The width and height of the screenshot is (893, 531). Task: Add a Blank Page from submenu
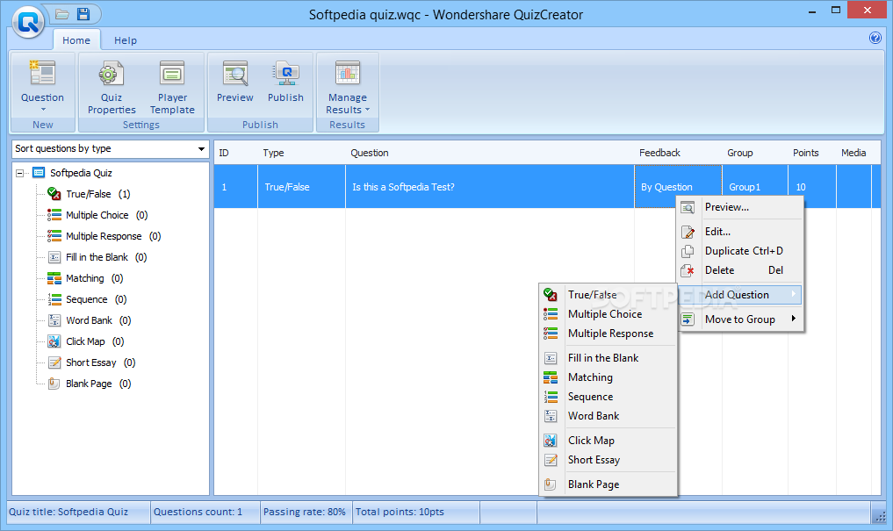[x=609, y=484]
